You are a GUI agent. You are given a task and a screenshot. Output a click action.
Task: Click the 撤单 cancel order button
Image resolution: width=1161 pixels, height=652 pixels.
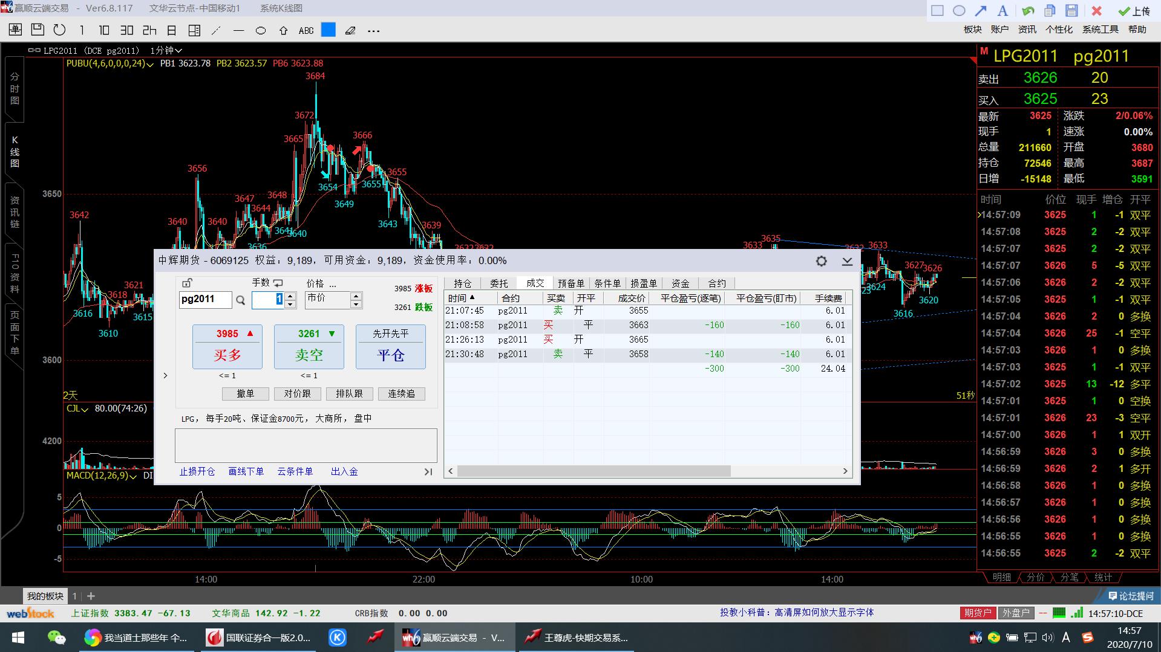click(245, 394)
